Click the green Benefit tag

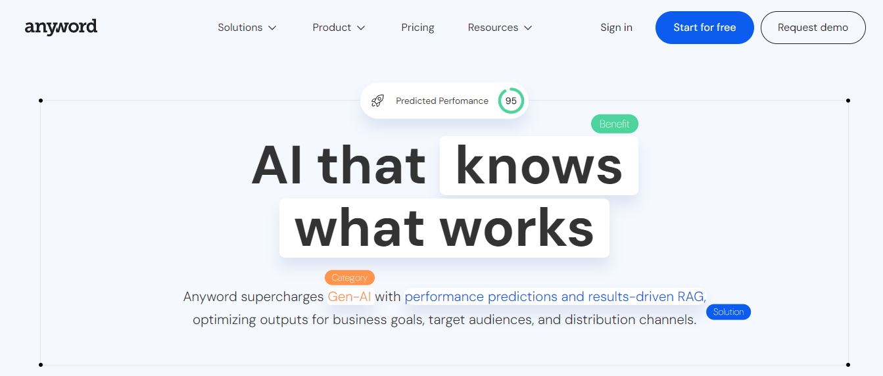click(x=614, y=124)
